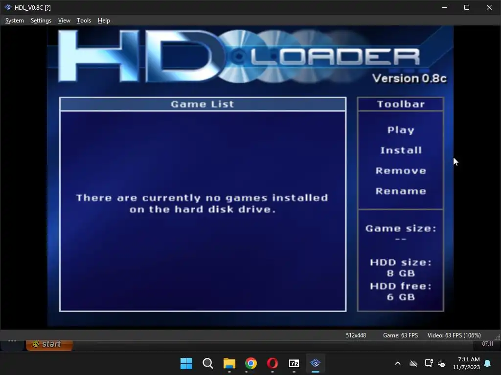Open the Help menu

pos(104,21)
